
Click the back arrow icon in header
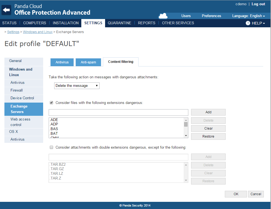pos(6,10)
